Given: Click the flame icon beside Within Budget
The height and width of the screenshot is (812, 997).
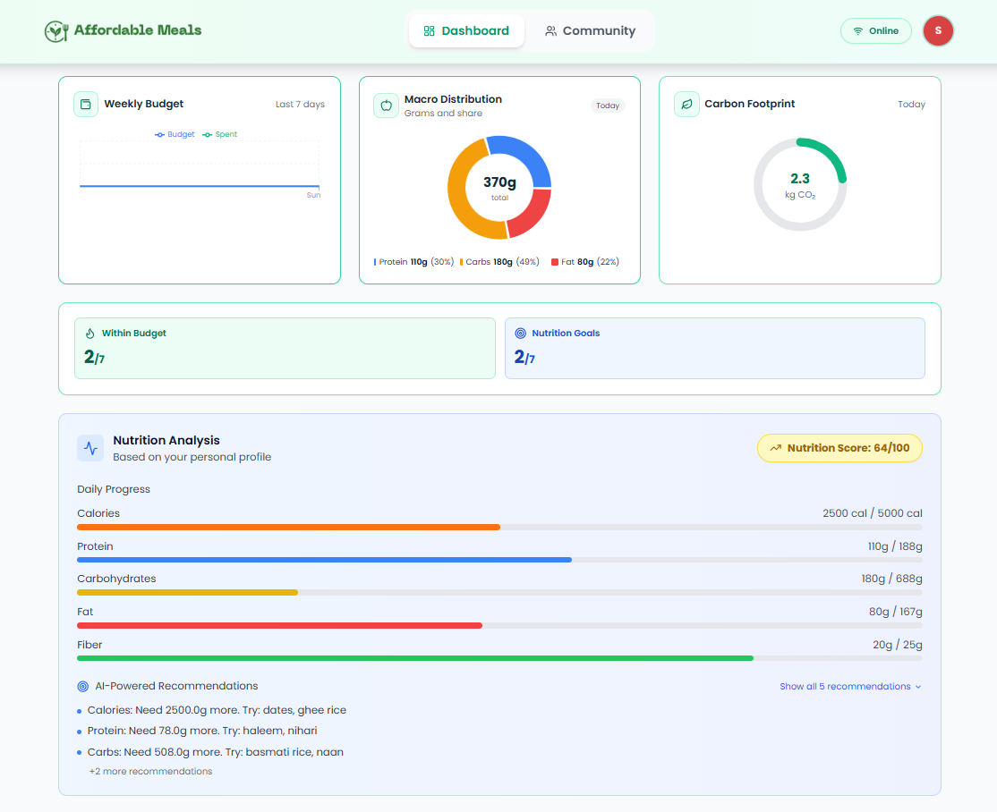Looking at the screenshot, I should pos(90,333).
